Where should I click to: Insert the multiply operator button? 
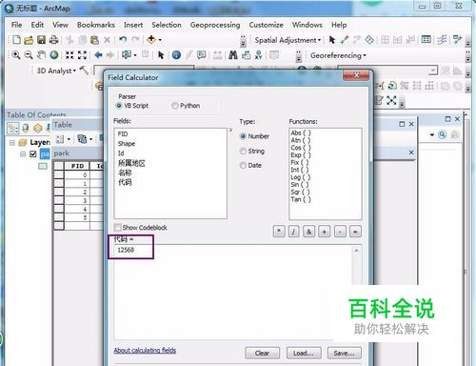pos(279,232)
